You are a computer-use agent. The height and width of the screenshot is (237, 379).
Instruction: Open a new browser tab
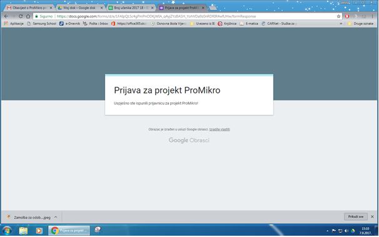[x=213, y=7]
